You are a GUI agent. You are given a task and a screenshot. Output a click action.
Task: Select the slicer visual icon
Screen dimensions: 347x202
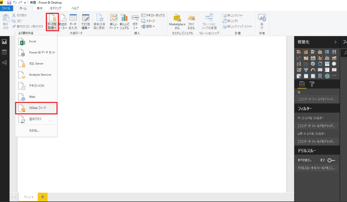[x=299, y=76]
